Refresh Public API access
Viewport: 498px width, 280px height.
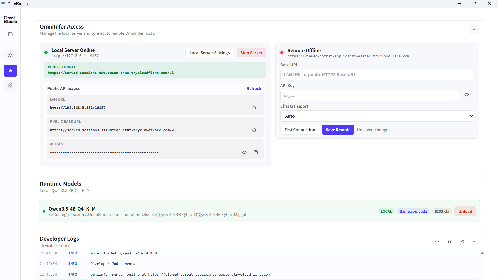254,88
